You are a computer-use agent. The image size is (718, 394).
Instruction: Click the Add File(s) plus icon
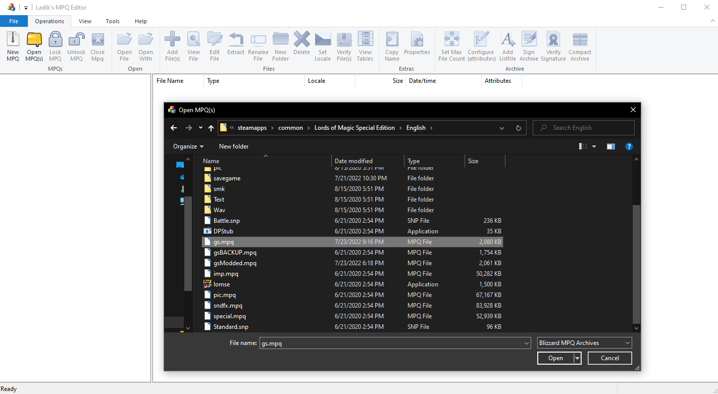click(172, 39)
